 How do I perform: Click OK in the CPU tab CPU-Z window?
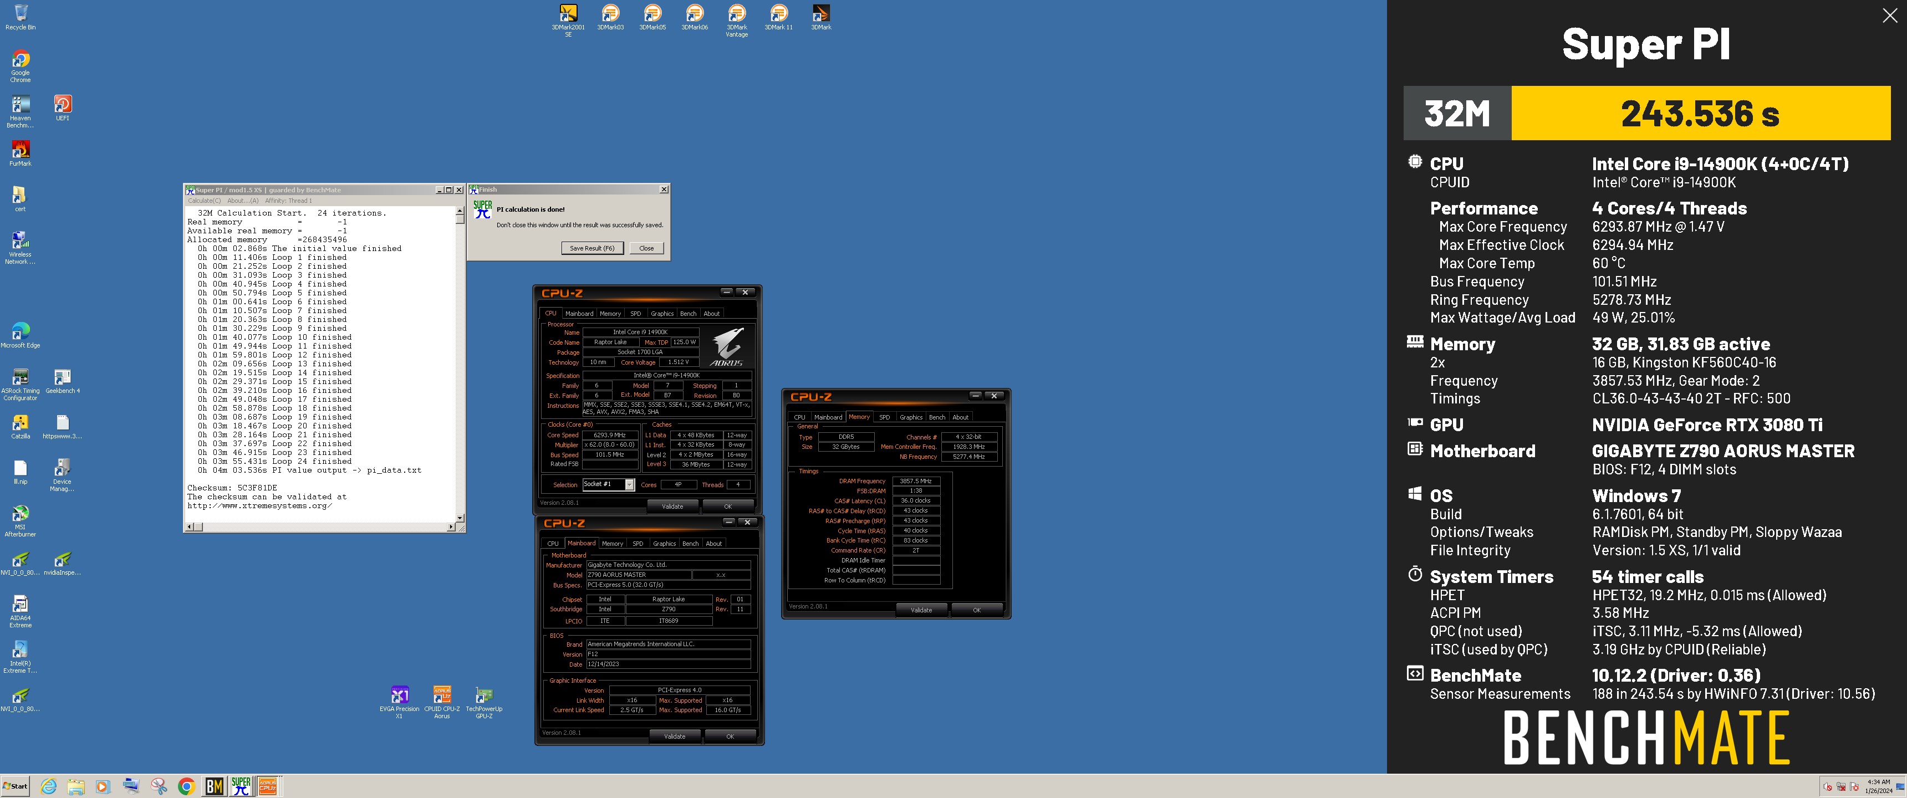(728, 507)
